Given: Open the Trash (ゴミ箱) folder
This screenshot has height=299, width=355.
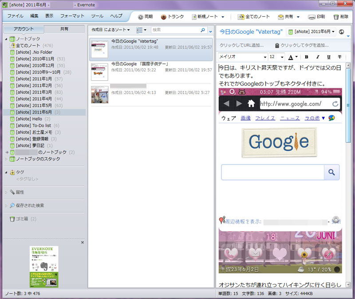Looking at the screenshot, I should [23, 219].
